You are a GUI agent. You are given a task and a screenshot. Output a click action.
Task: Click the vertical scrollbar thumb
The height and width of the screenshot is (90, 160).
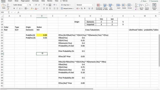pyautogui.click(x=159, y=50)
